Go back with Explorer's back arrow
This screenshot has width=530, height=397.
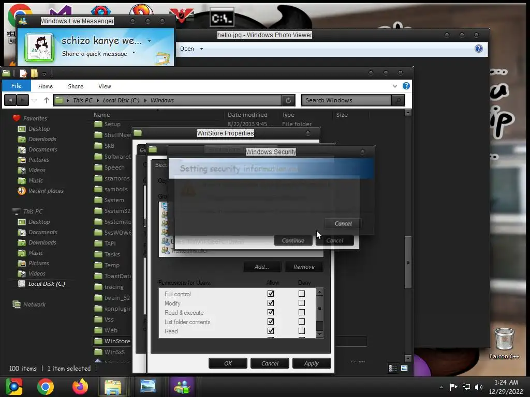coord(10,100)
